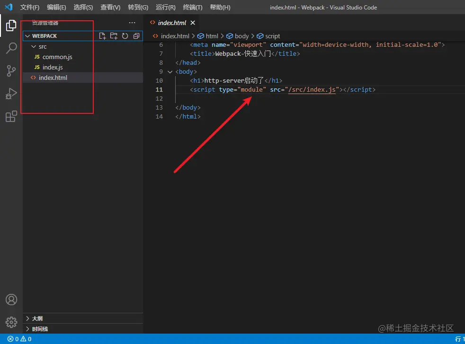Click the closing </head> tag
465x344 pixels.
tap(188, 63)
